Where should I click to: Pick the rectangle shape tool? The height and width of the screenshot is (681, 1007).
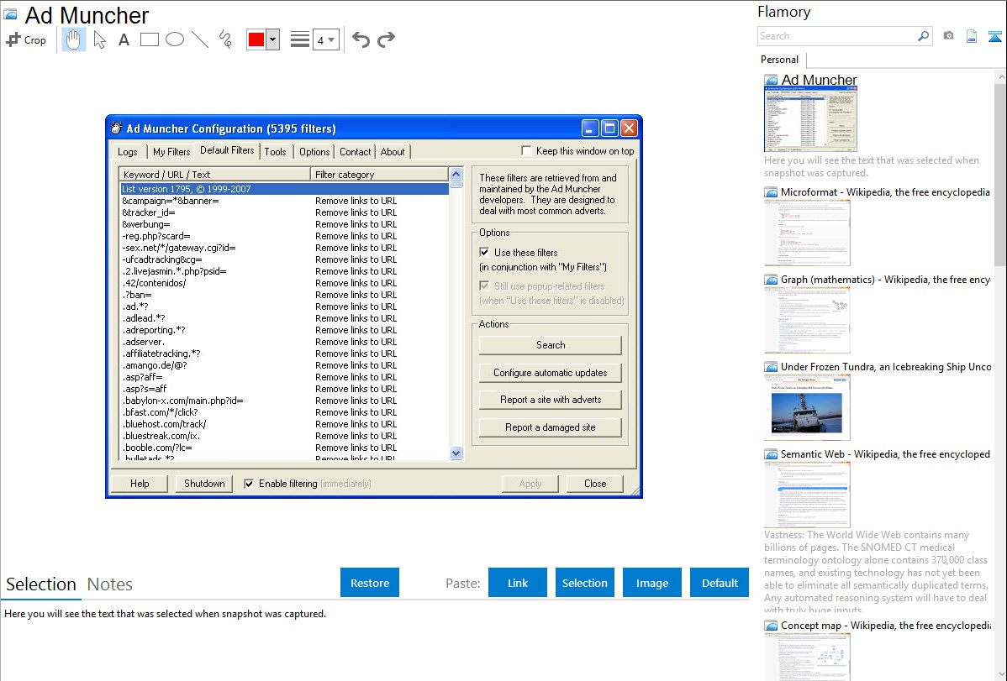[149, 39]
